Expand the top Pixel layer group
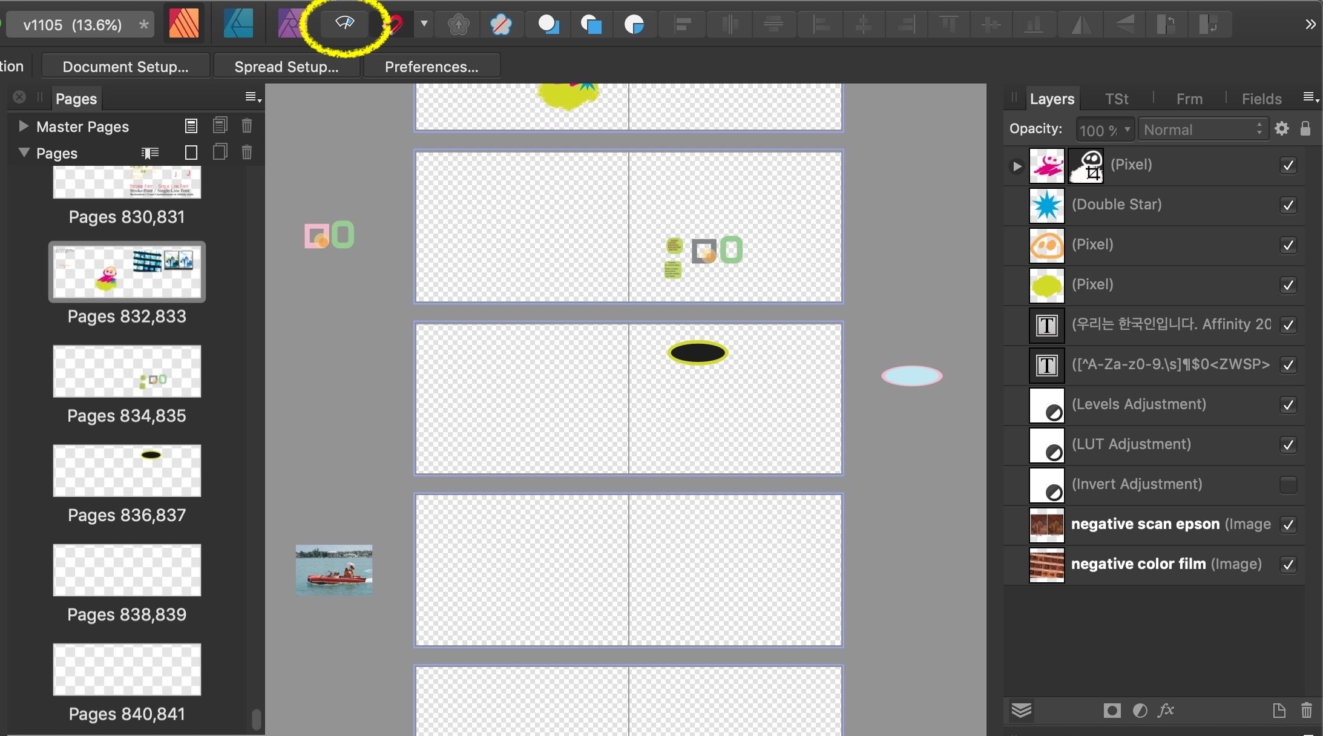 1017,165
